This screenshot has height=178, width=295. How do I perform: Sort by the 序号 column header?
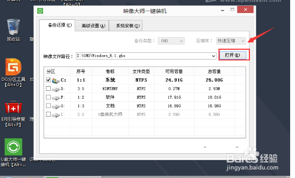point(81,72)
